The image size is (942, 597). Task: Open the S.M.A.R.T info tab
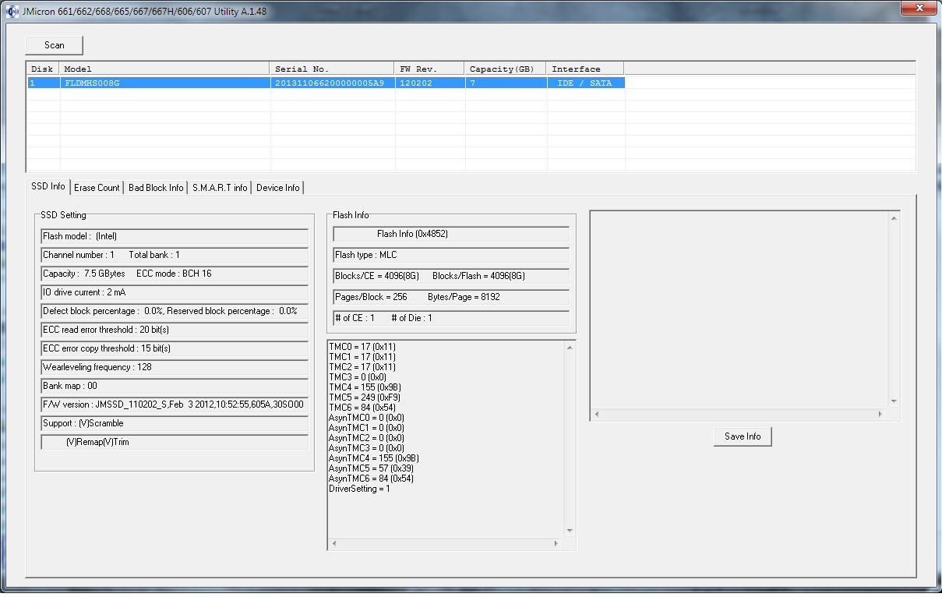[220, 188]
